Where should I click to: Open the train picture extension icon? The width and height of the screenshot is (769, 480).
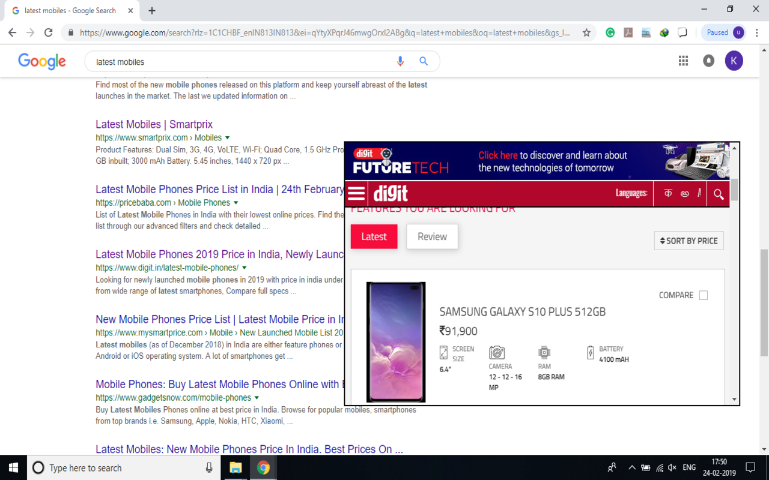pos(646,33)
